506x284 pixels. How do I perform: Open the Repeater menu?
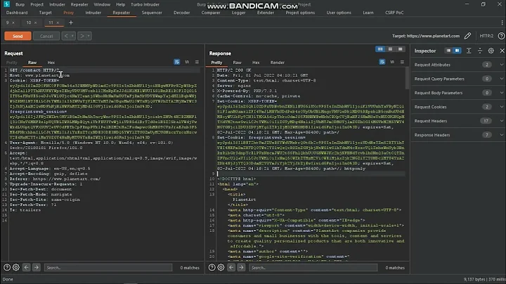click(79, 4)
